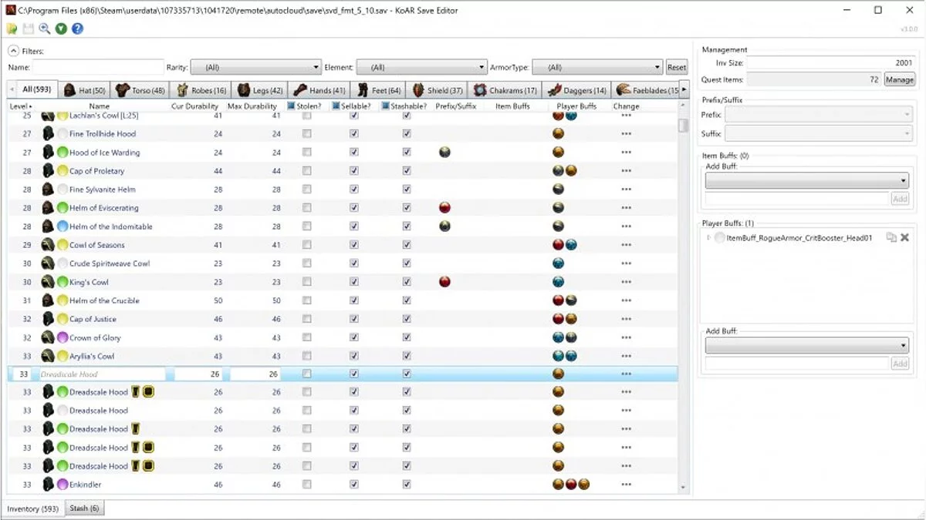
Task: Open the ArmorType filter dropdown
Action: click(597, 68)
